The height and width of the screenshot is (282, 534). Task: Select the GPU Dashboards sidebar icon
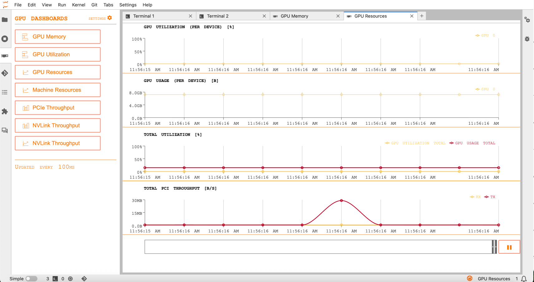pos(5,56)
